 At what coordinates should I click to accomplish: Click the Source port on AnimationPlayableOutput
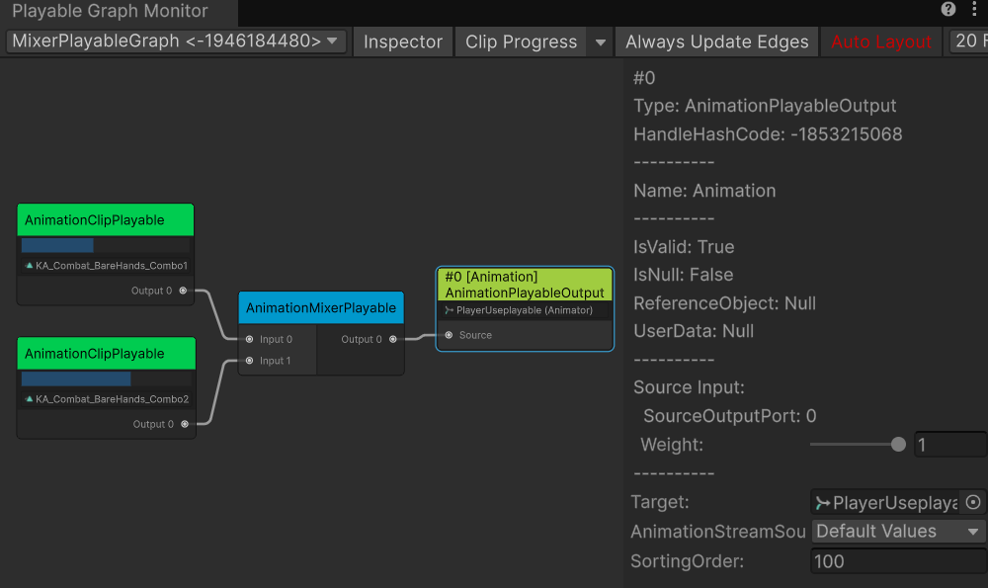450,335
